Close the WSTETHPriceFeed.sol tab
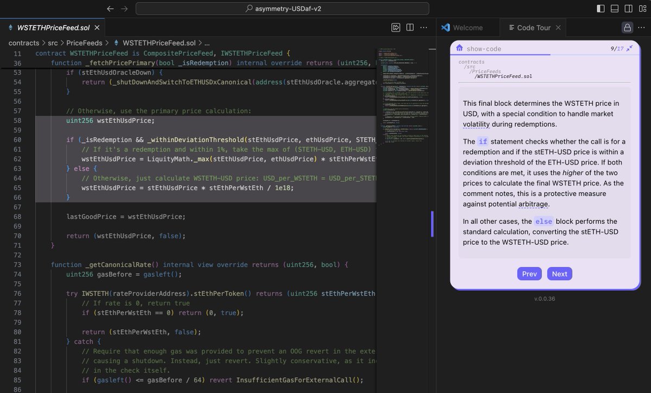 97,28
